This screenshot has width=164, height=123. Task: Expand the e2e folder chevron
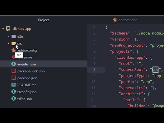tap(8, 36)
